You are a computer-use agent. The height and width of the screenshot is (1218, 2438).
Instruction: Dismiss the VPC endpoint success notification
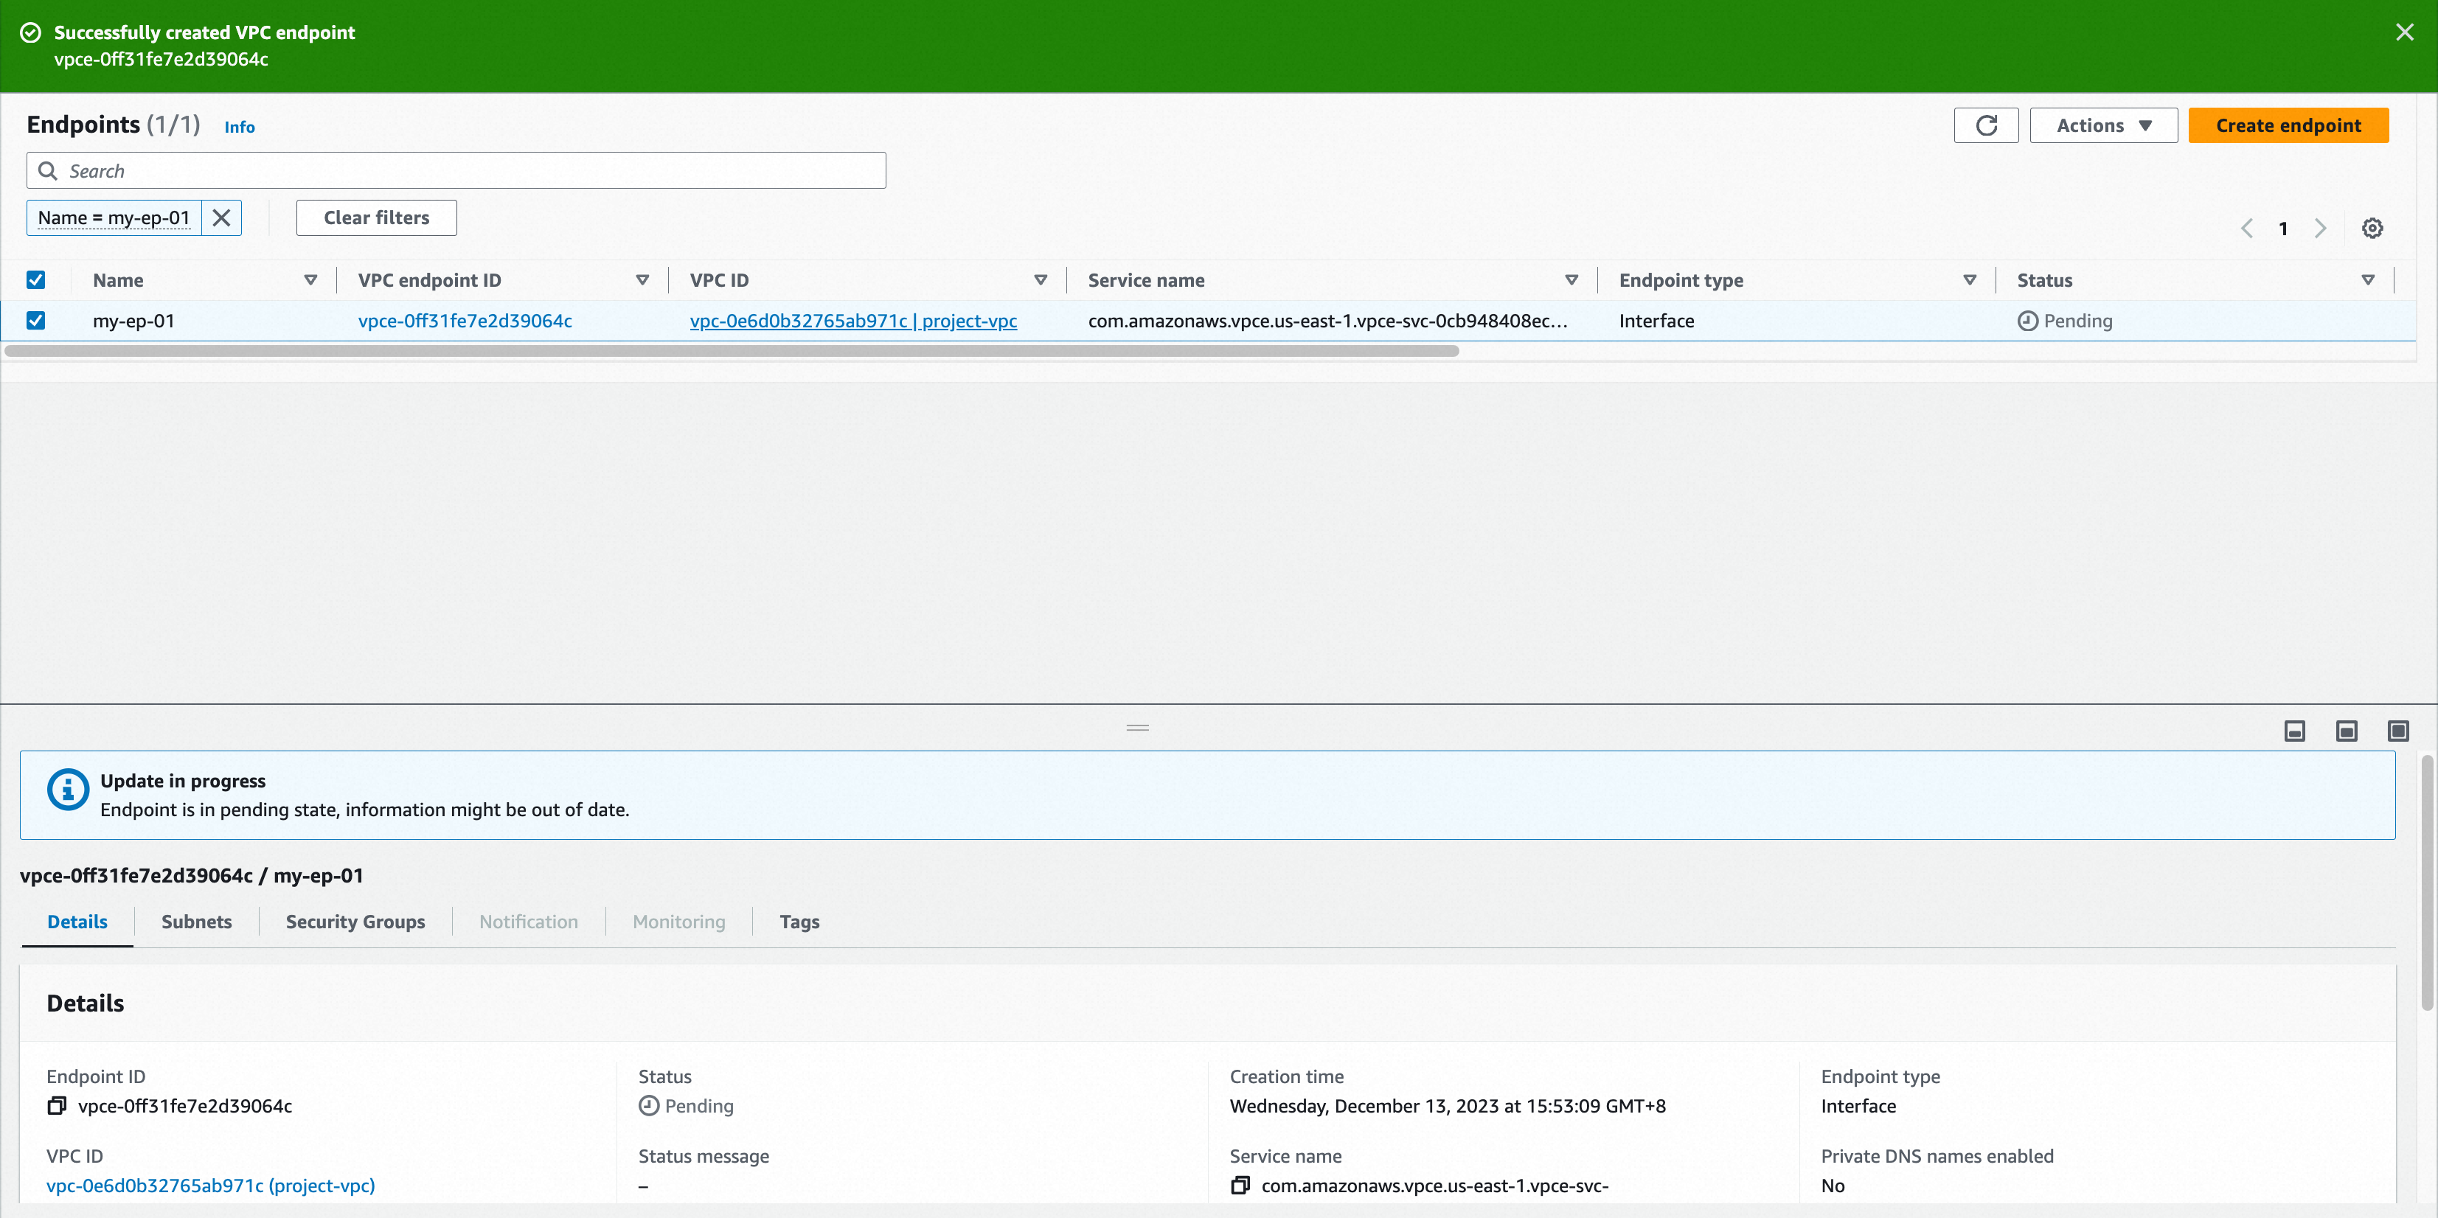click(2405, 31)
